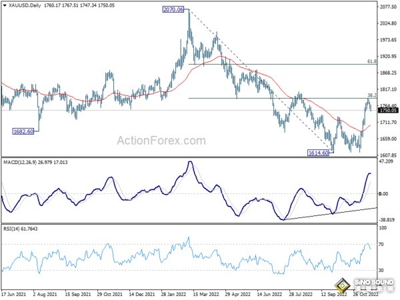This screenshot has height=300, width=400.
Task: Select the RSI(14) indicator label
Action: [x=13, y=229]
